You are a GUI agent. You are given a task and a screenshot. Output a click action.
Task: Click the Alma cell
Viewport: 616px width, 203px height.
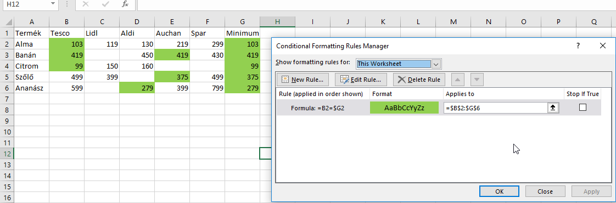click(31, 44)
